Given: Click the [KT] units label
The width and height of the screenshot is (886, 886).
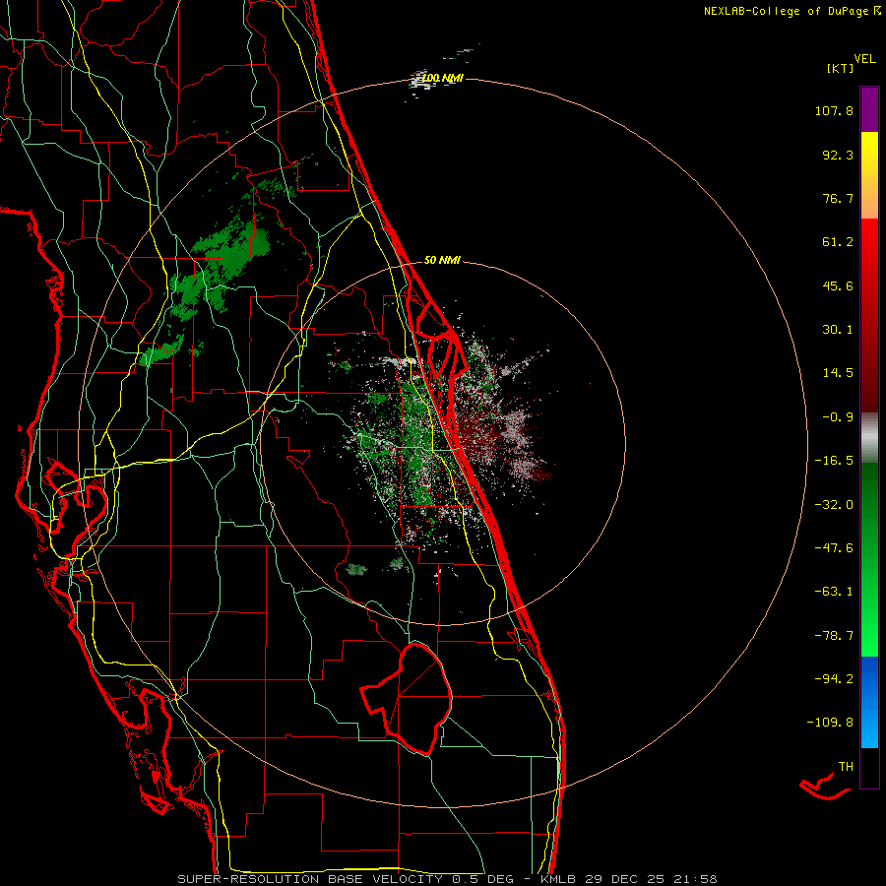Looking at the screenshot, I should pos(840,68).
